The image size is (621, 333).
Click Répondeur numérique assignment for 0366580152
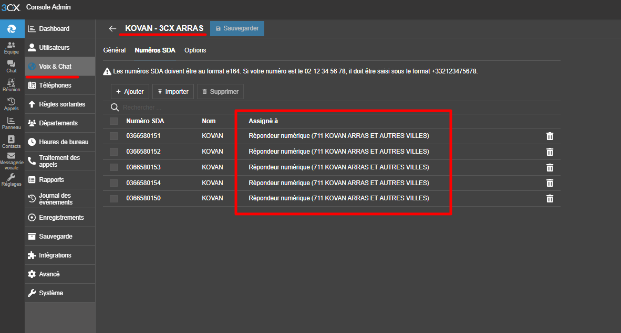pyautogui.click(x=339, y=152)
